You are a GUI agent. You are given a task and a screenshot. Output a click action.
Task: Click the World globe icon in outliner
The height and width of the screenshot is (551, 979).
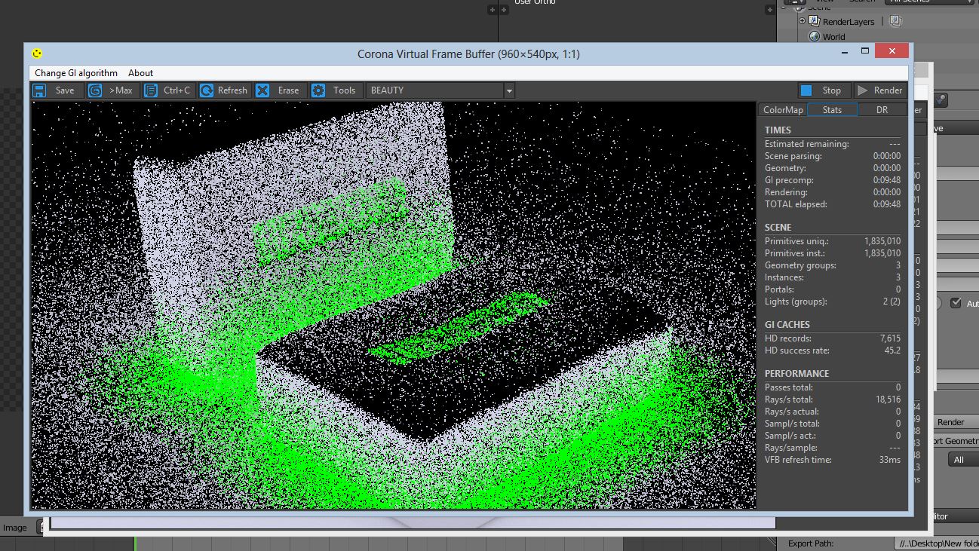815,36
